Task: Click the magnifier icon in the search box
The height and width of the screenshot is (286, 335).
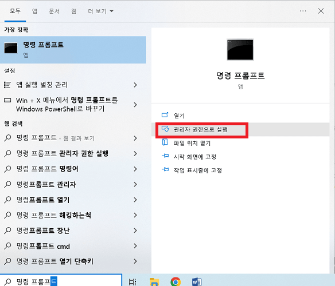Action: pyautogui.click(x=7, y=282)
